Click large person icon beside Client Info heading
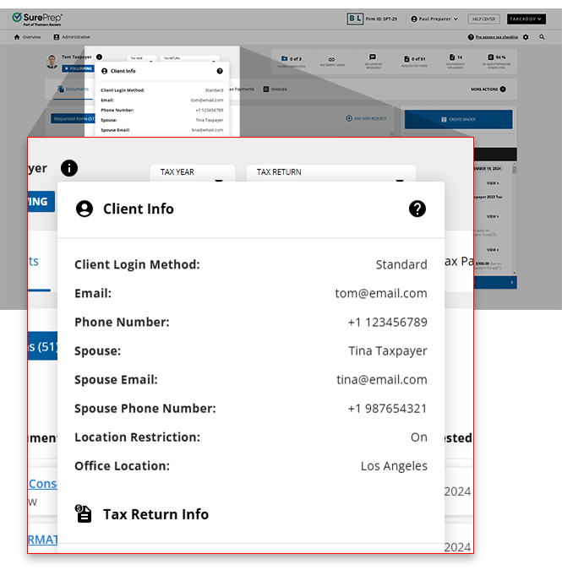The height and width of the screenshot is (570, 562). pos(85,209)
